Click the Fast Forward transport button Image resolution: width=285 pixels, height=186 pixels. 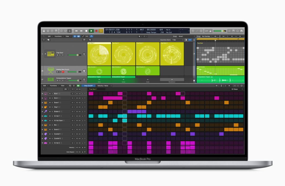point(81,31)
